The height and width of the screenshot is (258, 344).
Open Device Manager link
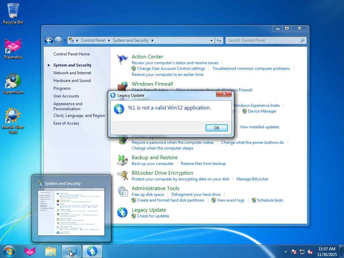262,111
